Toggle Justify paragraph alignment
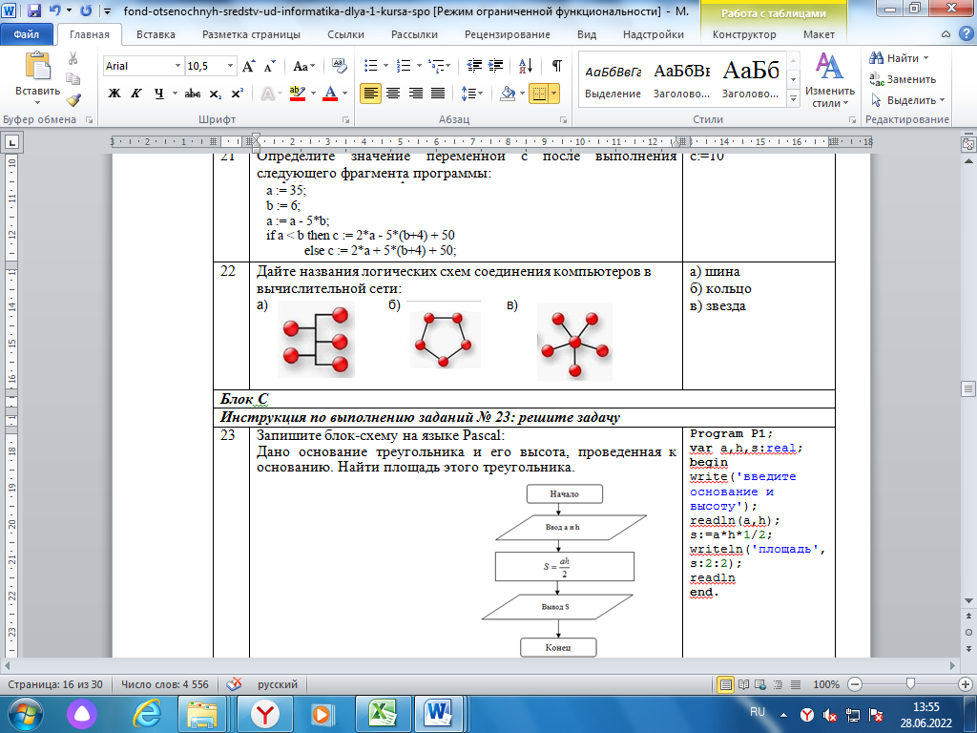The height and width of the screenshot is (733, 977). 438,94
